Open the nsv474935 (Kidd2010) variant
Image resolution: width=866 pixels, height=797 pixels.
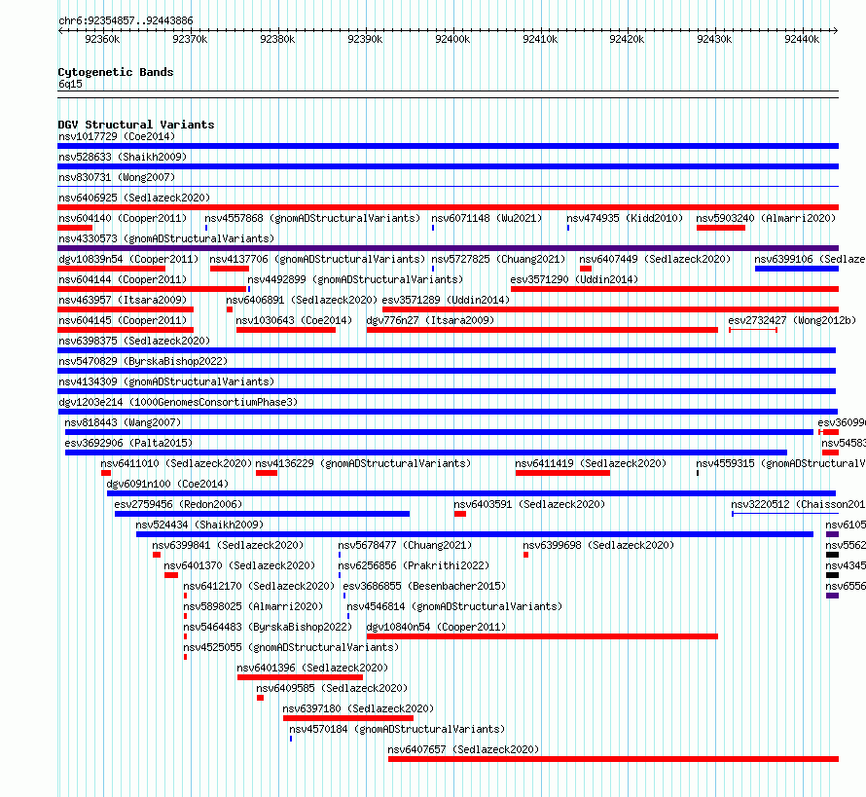point(625,218)
